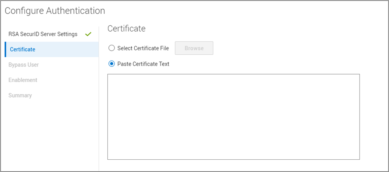The height and width of the screenshot is (172, 389).
Task: Click the Configure Authentication dialog title
Action: (55, 11)
